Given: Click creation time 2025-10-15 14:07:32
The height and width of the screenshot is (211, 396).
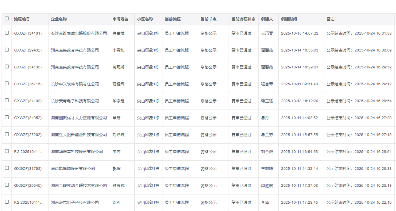Looking at the screenshot, I should pos(299,33).
